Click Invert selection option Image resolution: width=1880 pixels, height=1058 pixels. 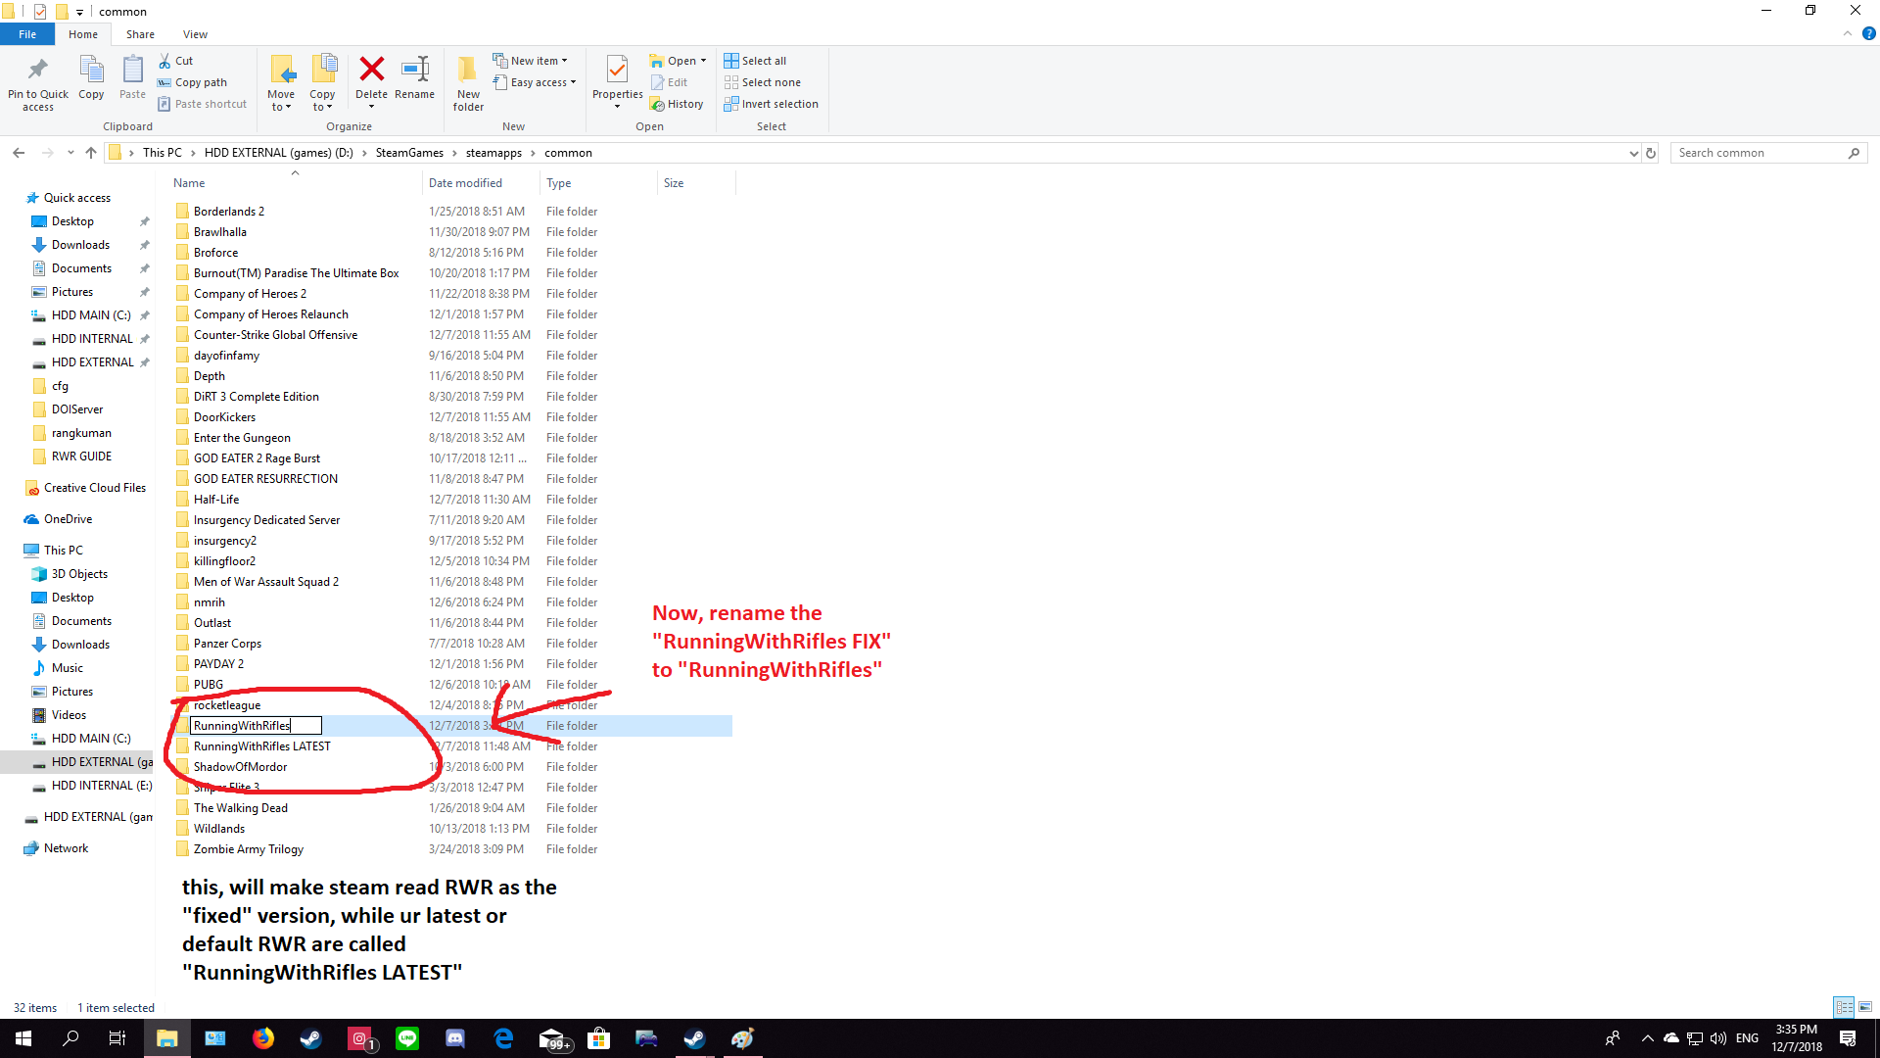point(771,104)
